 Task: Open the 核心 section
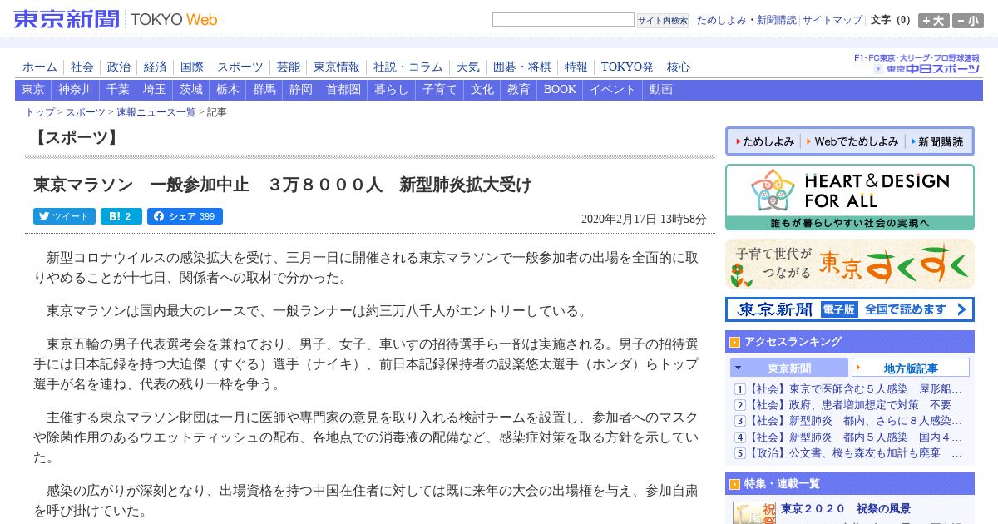(x=679, y=67)
